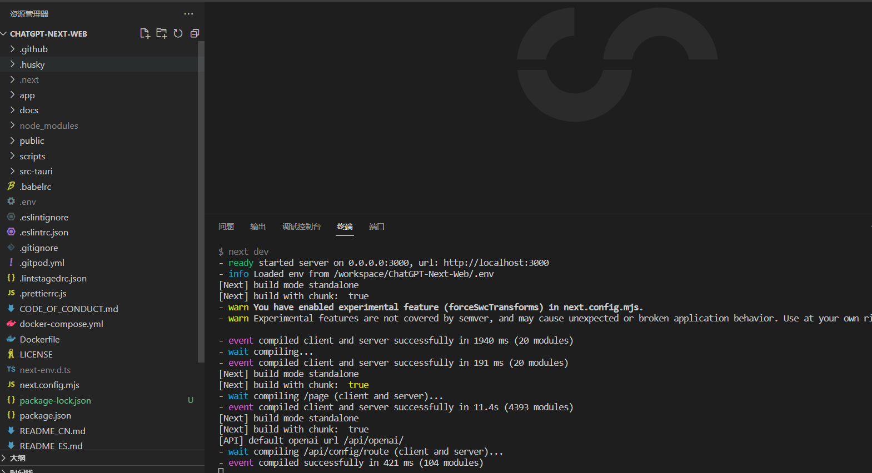This screenshot has width=872, height=473.
Task: Switch to the 输出 output tab
Action: (x=258, y=227)
